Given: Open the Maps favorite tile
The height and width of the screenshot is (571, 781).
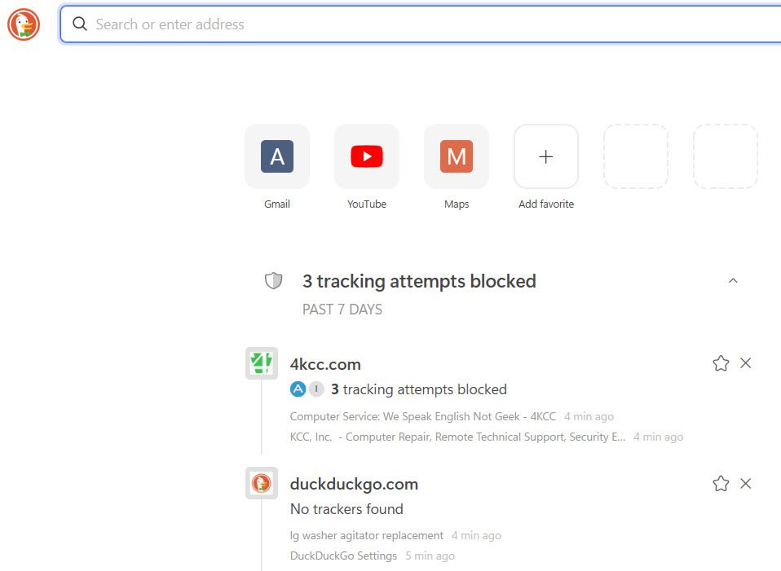Looking at the screenshot, I should (x=457, y=156).
